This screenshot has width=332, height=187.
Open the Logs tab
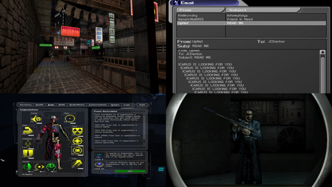[x=127, y=105]
